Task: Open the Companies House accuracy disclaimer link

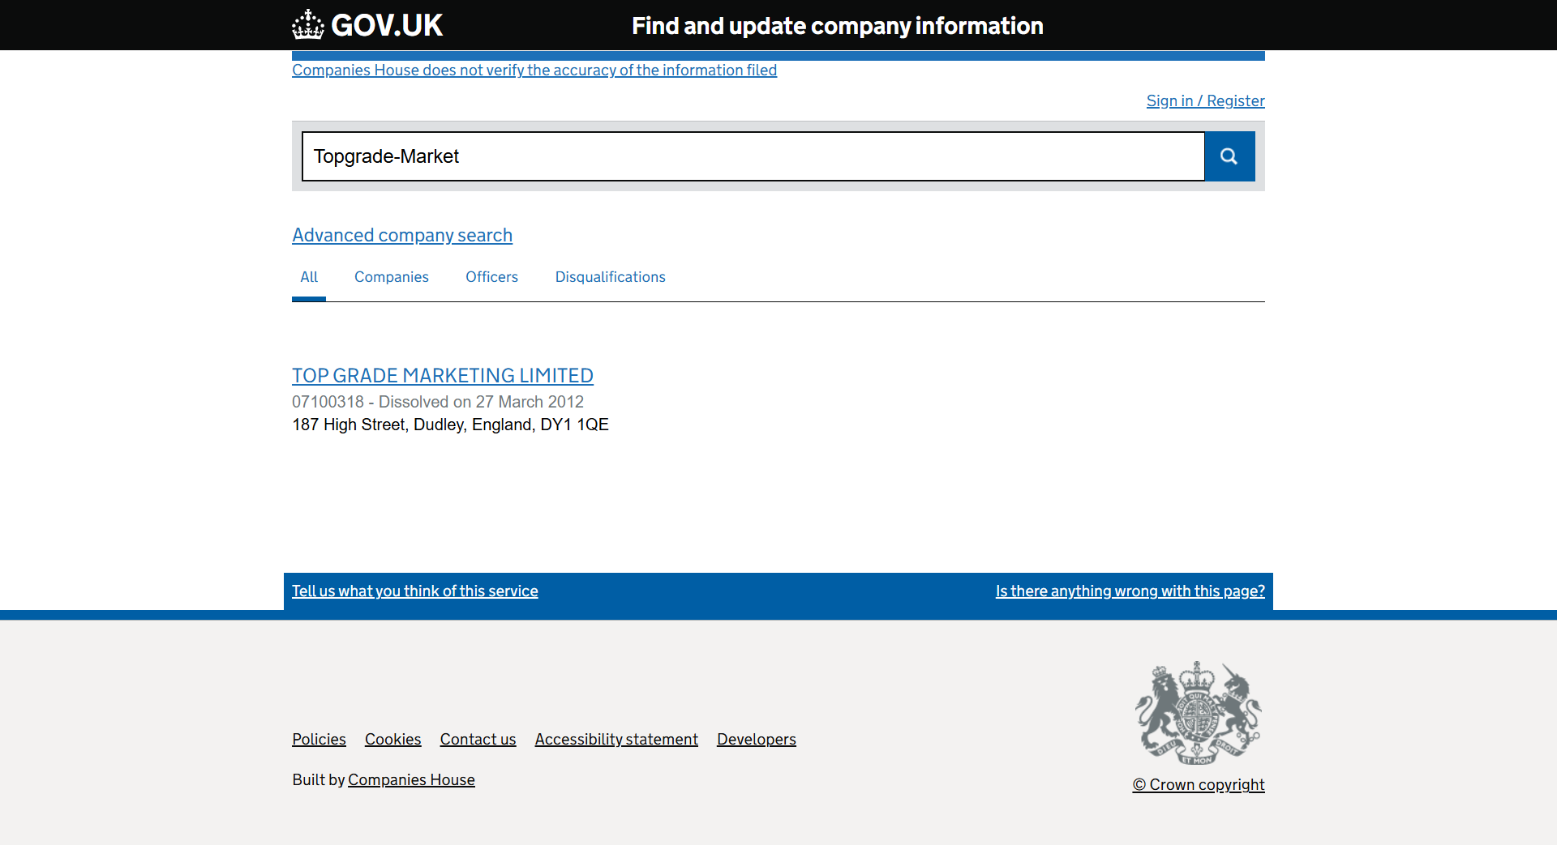Action: 534,70
